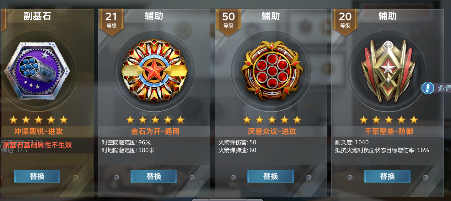Image resolution: width=451 pixels, height=201 pixels.
Task: Click the level 21 badge
Action: pyautogui.click(x=111, y=21)
